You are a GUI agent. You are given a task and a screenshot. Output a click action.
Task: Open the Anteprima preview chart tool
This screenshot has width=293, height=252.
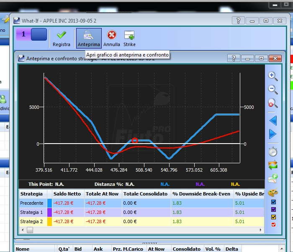pyautogui.click(x=89, y=38)
